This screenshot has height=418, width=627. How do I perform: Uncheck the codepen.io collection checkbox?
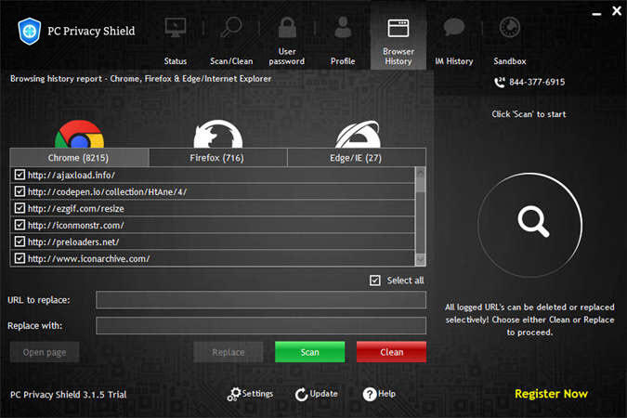pos(20,191)
